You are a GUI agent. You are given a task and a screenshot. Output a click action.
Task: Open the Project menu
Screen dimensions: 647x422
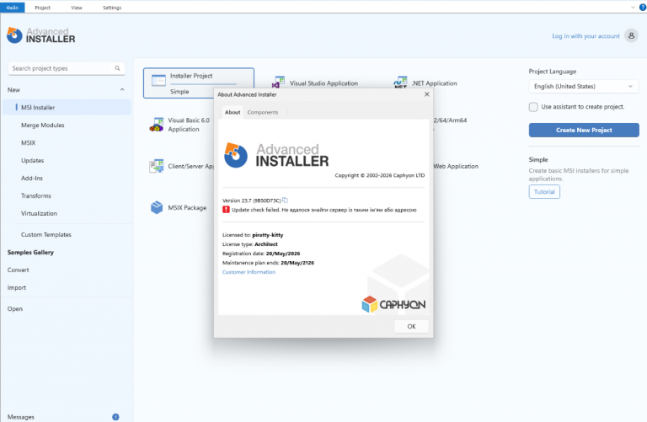tap(42, 8)
